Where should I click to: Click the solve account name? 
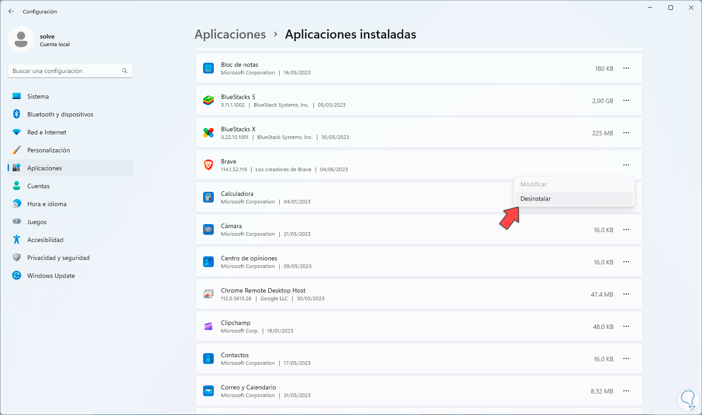click(47, 36)
